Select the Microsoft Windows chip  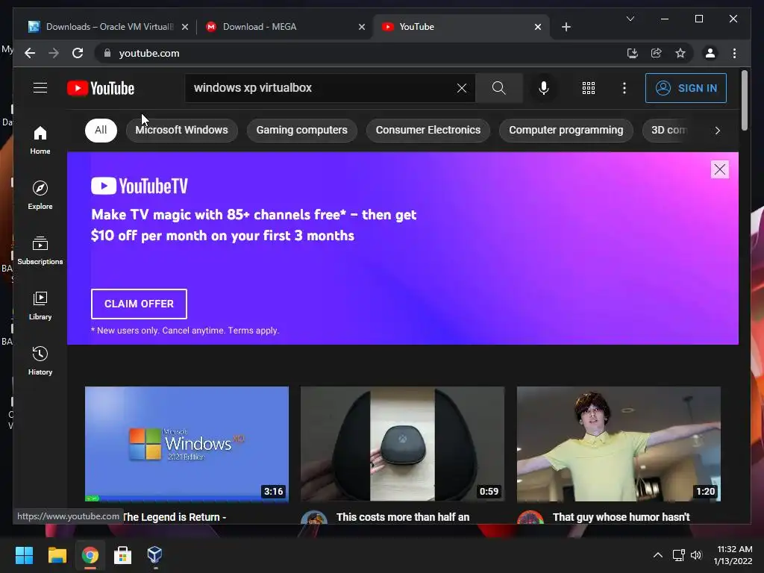coord(182,130)
